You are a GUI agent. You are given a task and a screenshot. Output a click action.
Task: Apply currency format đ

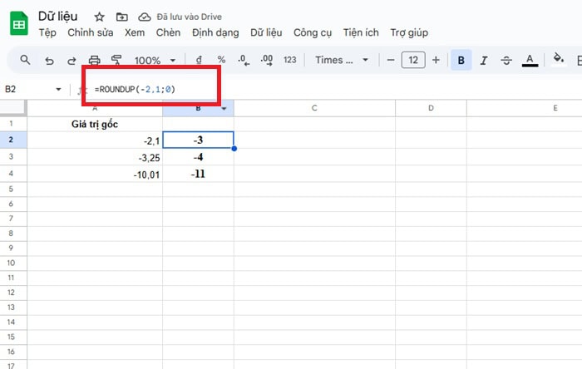pyautogui.click(x=199, y=60)
